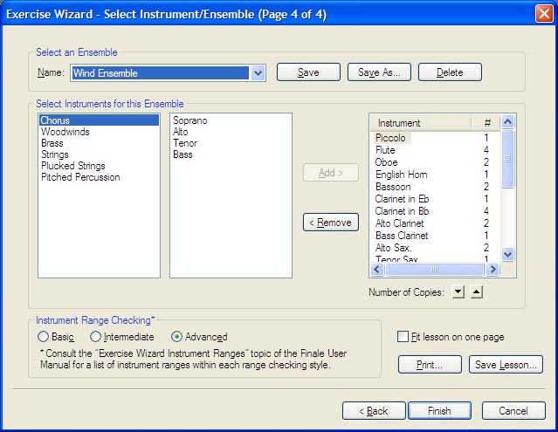Select Woodwinds instrument category
Screen dimensions: 558x432
(x=65, y=132)
